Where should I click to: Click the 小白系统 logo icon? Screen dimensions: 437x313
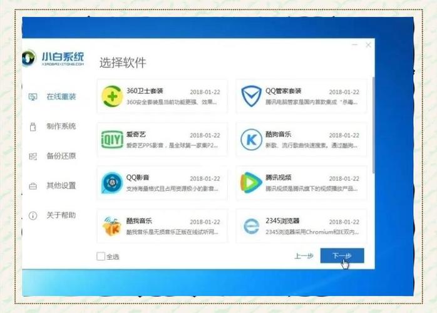pos(29,58)
